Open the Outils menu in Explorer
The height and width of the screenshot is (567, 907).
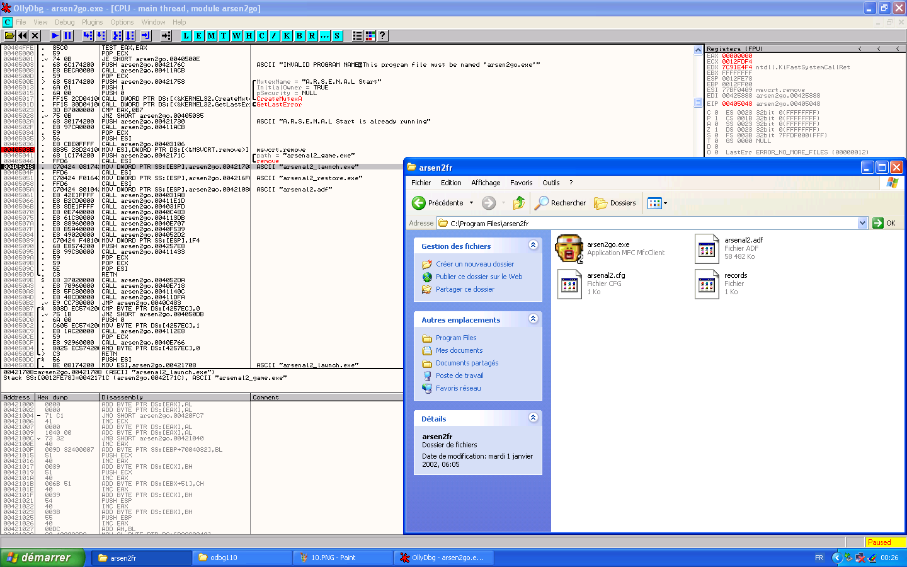pos(550,183)
